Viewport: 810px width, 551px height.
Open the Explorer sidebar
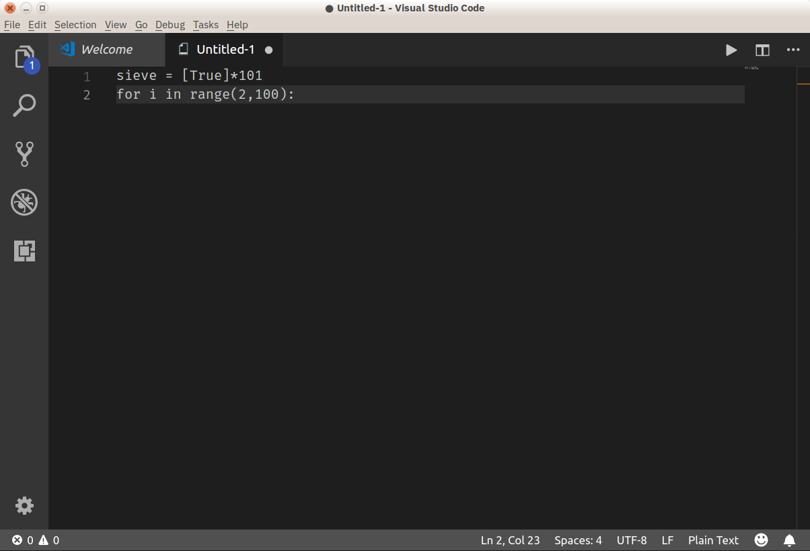pos(25,57)
